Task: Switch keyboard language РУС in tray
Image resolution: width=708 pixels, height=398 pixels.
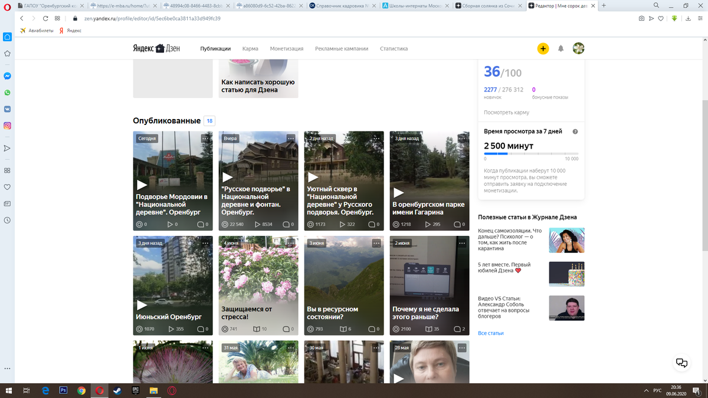Action: coord(658,390)
